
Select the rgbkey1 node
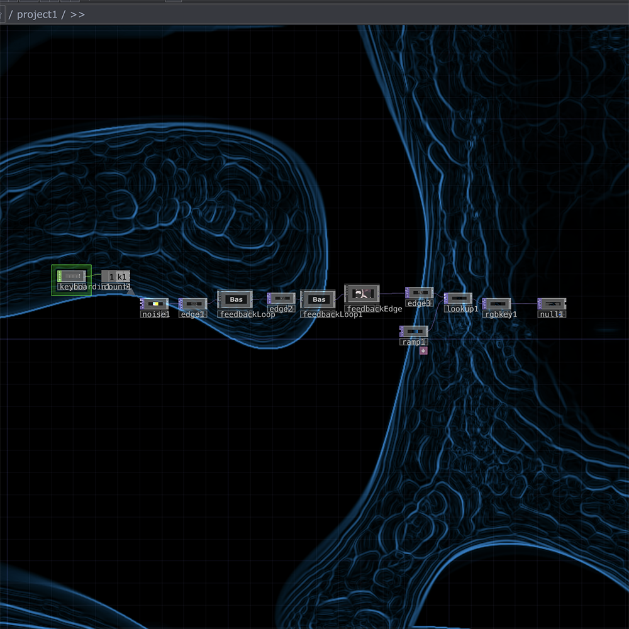(498, 304)
